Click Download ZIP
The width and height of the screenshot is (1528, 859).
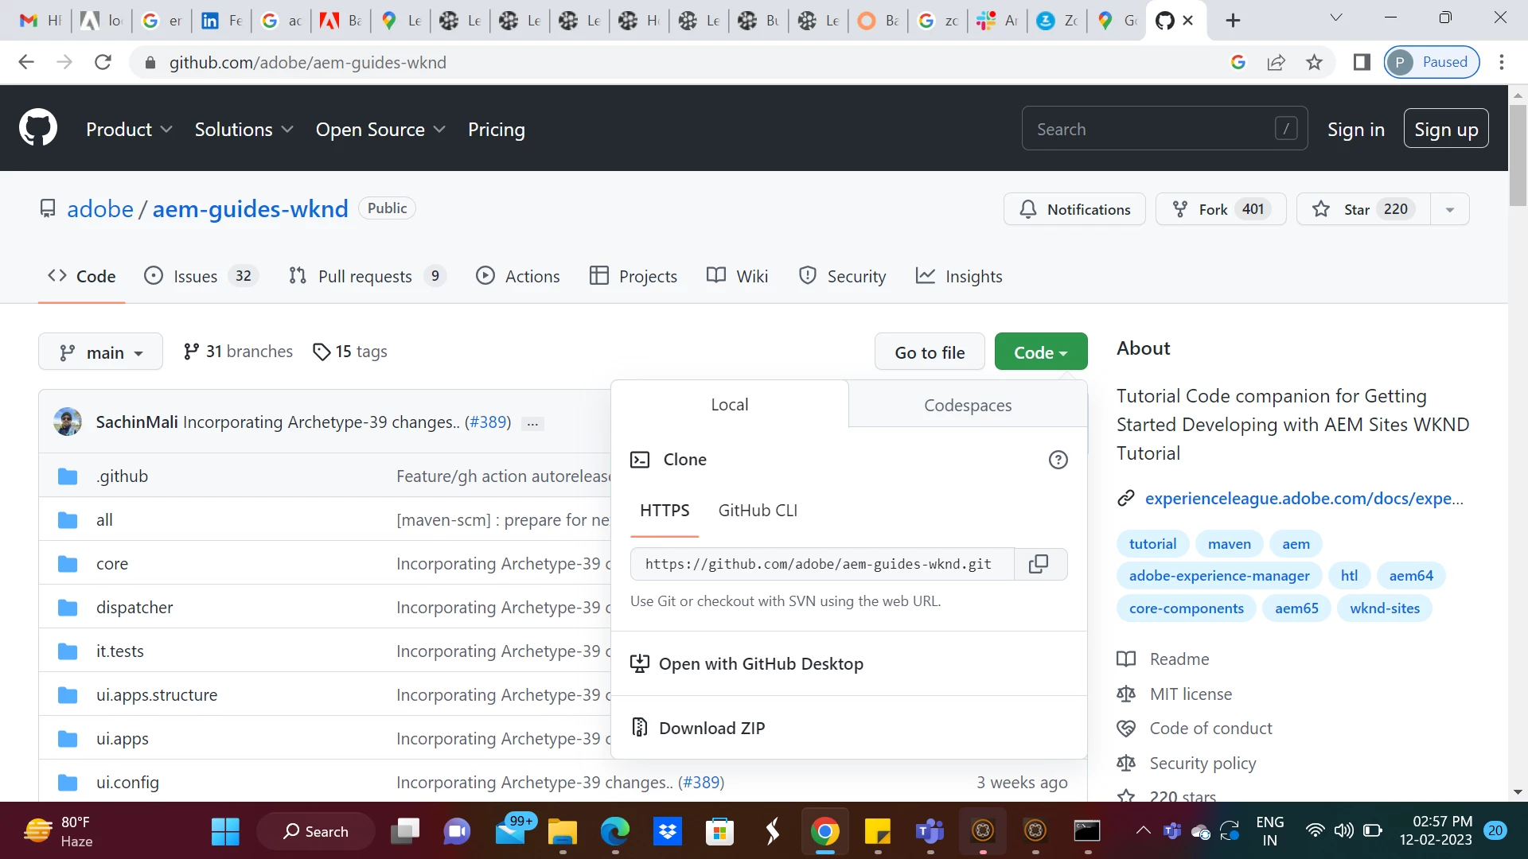[x=711, y=728]
